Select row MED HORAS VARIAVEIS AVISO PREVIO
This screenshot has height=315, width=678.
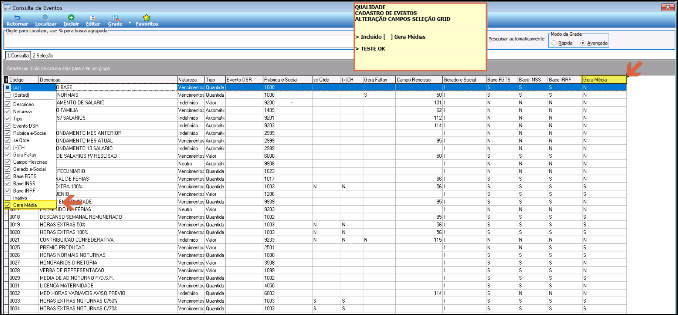coord(315,293)
